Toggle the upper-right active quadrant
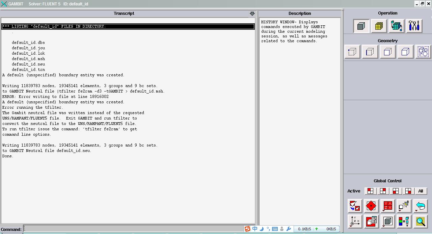 click(383, 191)
